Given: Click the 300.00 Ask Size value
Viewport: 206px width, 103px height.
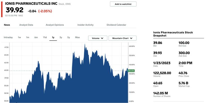Looking at the screenshot, I should (184, 53).
